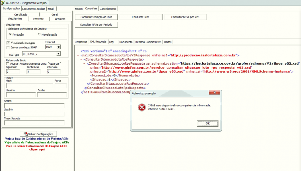
Task: Open the Colaboradores do Projeto ACBr link
Action: click(37, 138)
